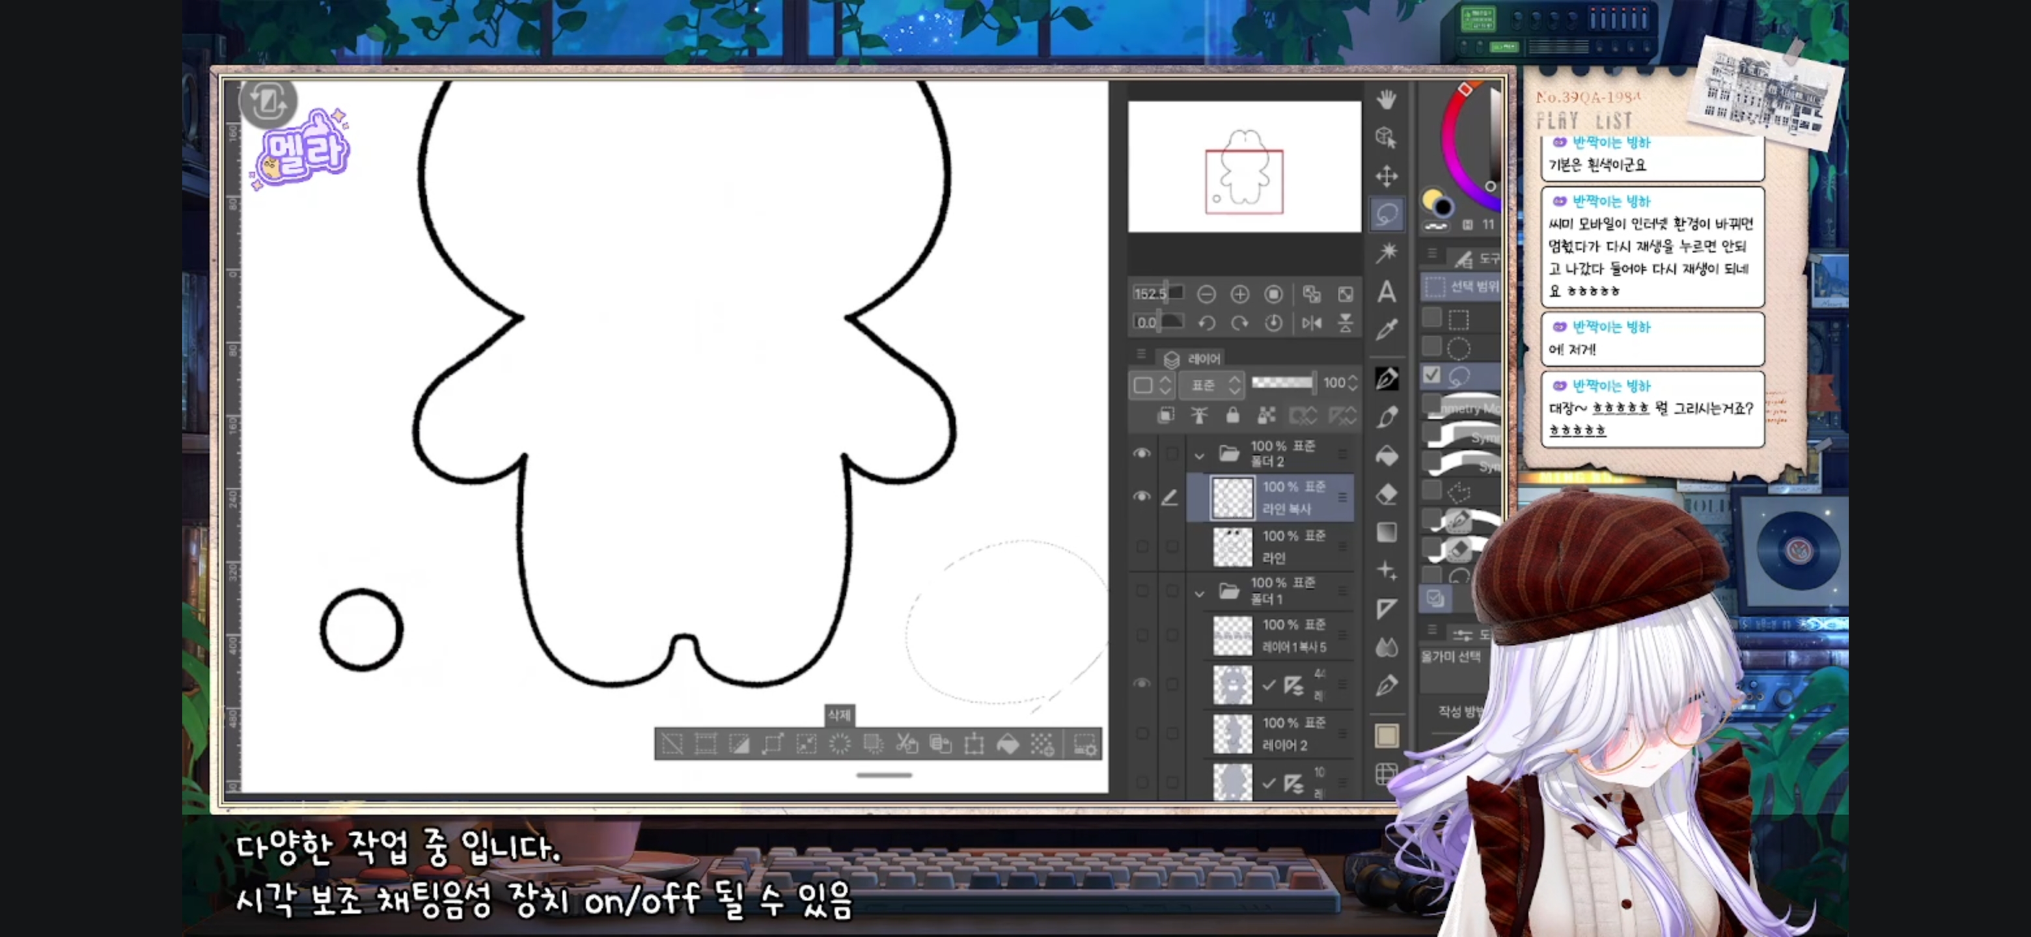Screen dimensions: 2031x937
Task: Click the Deselect icon in selection launcher
Action: coord(672,744)
